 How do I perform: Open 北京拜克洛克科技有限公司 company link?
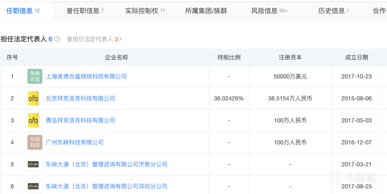point(80,98)
